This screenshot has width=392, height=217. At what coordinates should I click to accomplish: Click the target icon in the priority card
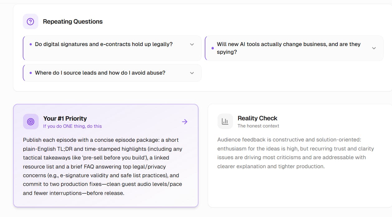[31, 122]
